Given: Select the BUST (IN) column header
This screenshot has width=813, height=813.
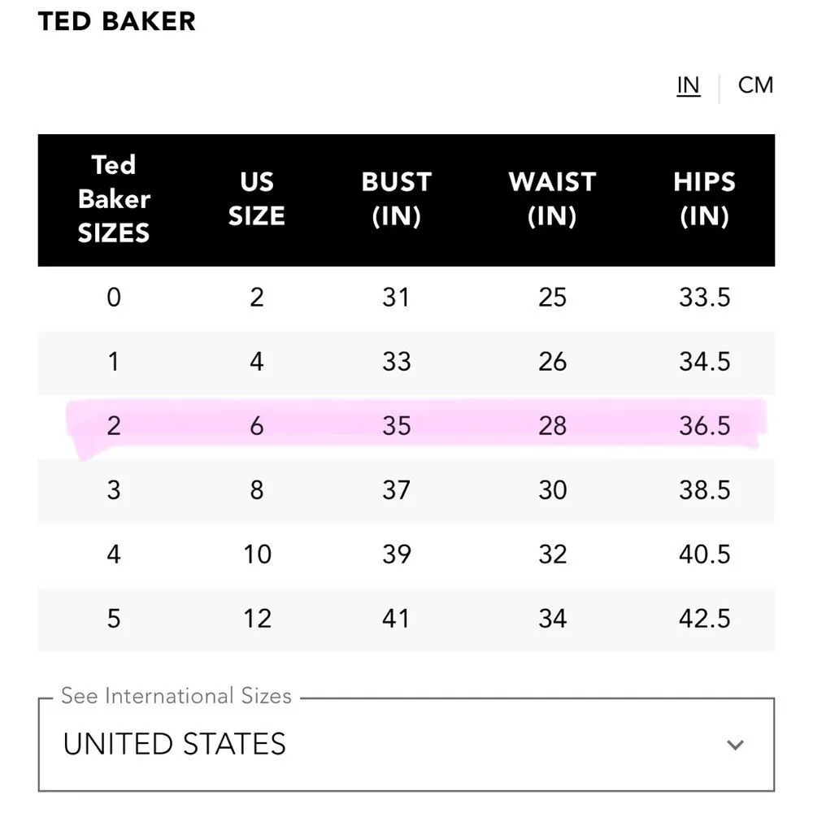Looking at the screenshot, I should pos(396,199).
